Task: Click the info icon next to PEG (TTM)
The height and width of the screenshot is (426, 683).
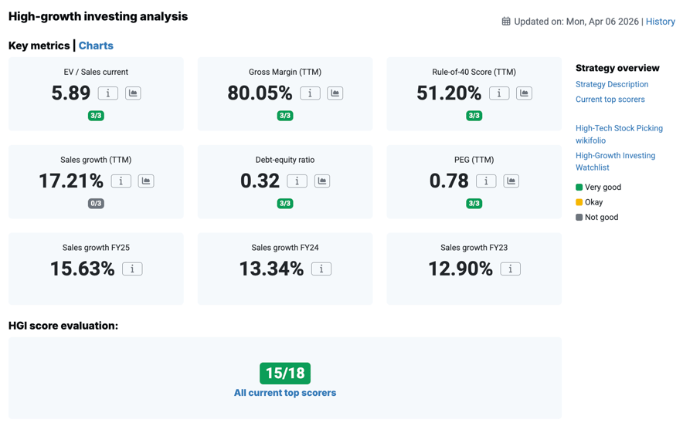Action: [x=486, y=181]
